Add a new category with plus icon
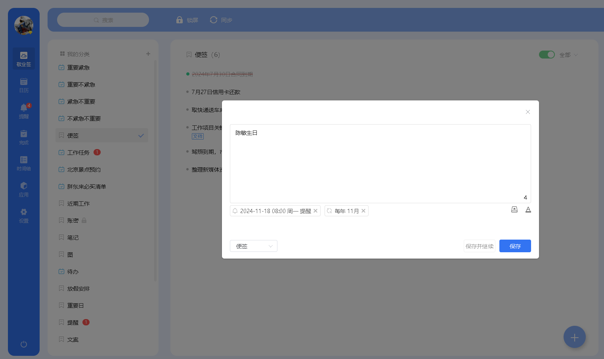Screen dimensions: 604x359 (x=148, y=54)
